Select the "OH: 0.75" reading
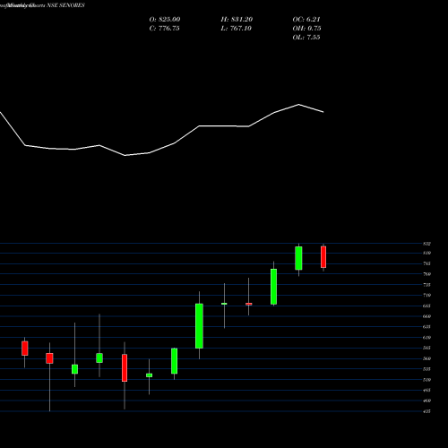 (x=306, y=29)
